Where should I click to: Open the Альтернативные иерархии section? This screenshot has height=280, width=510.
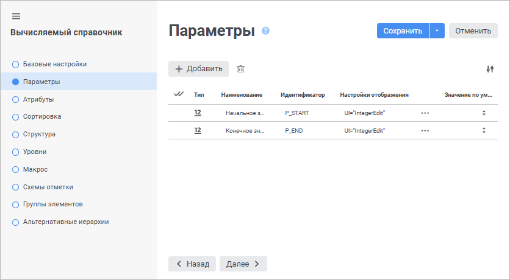(66, 222)
